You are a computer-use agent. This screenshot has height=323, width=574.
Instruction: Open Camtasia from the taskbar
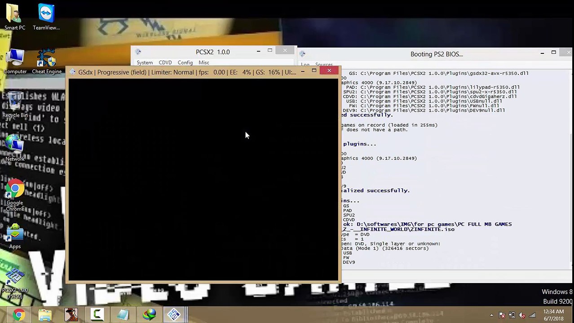(97, 315)
